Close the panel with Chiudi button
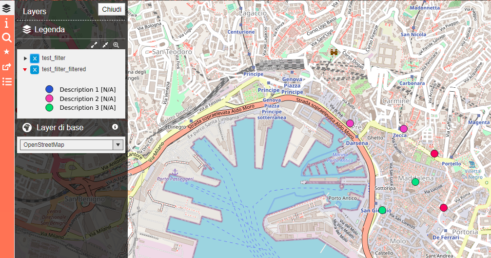This screenshot has width=491, height=258. pos(112,9)
